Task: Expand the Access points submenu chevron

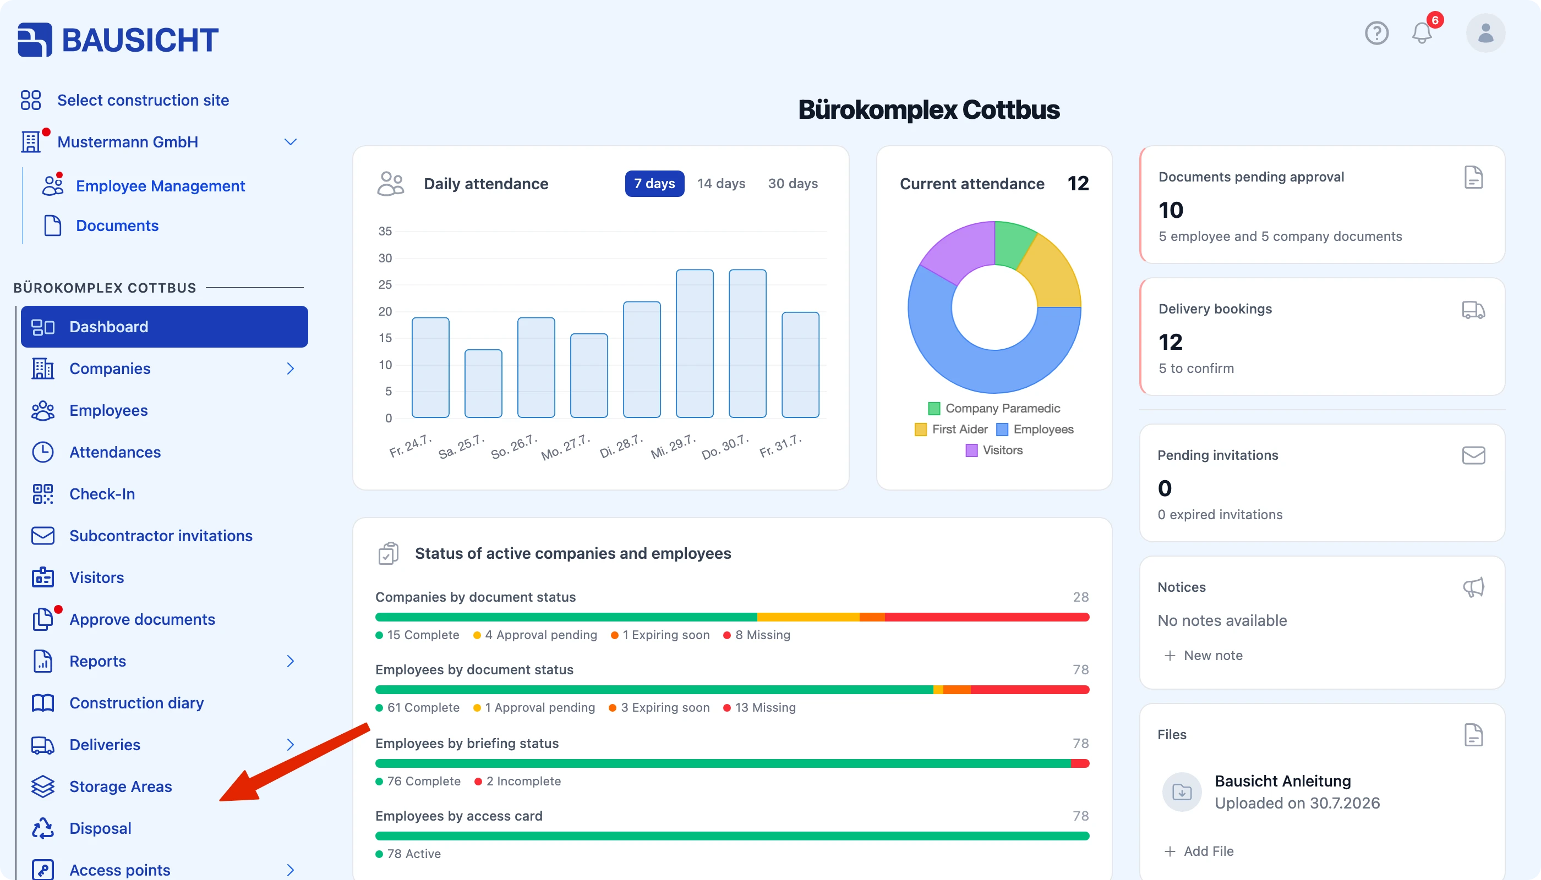Action: pos(290,870)
